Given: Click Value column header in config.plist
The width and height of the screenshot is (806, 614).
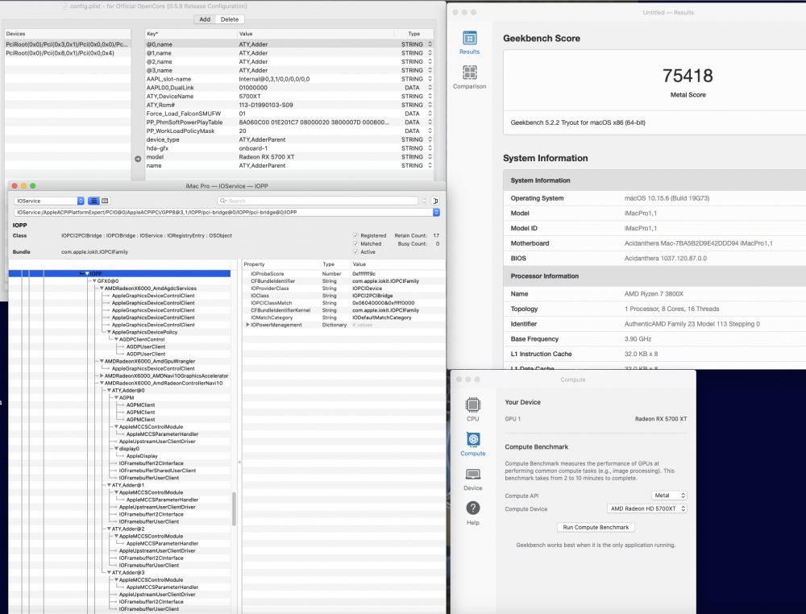Looking at the screenshot, I should 315,33.
